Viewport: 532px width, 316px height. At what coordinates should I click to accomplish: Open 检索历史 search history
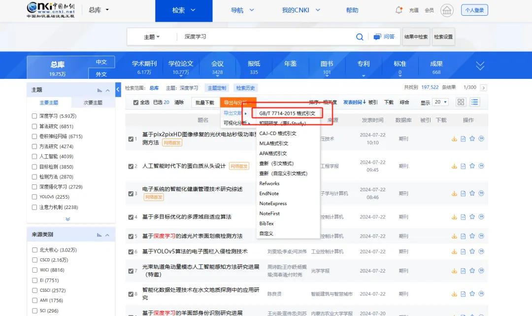[246, 88]
